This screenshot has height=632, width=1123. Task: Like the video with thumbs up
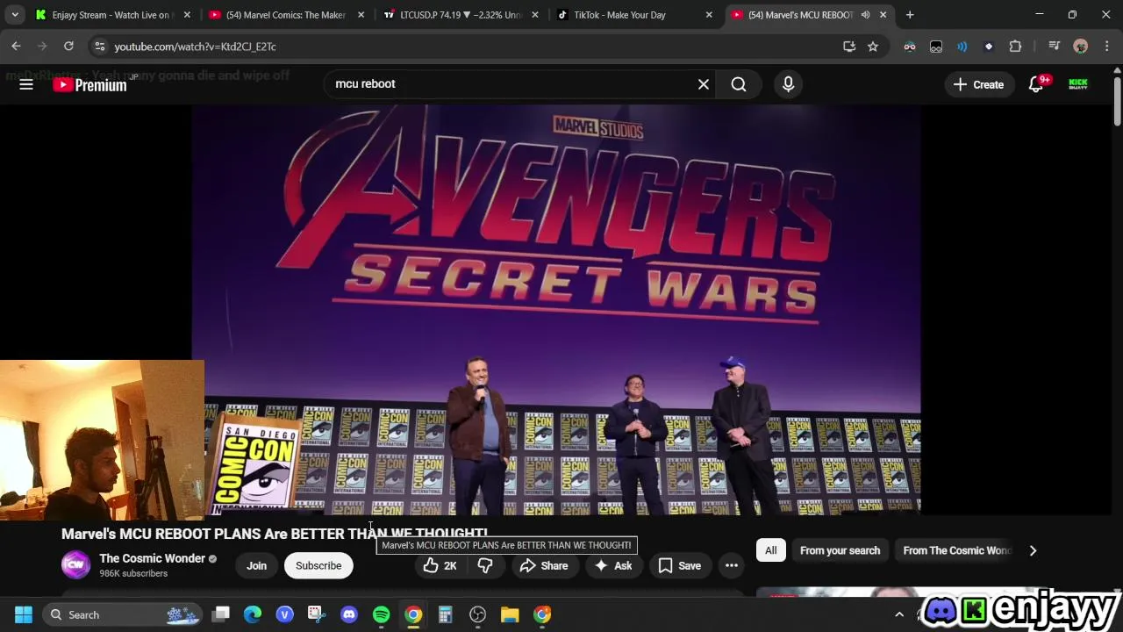(440, 566)
